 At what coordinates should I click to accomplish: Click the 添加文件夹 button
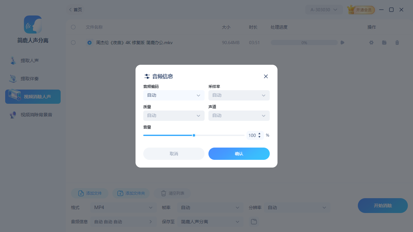[131, 193]
